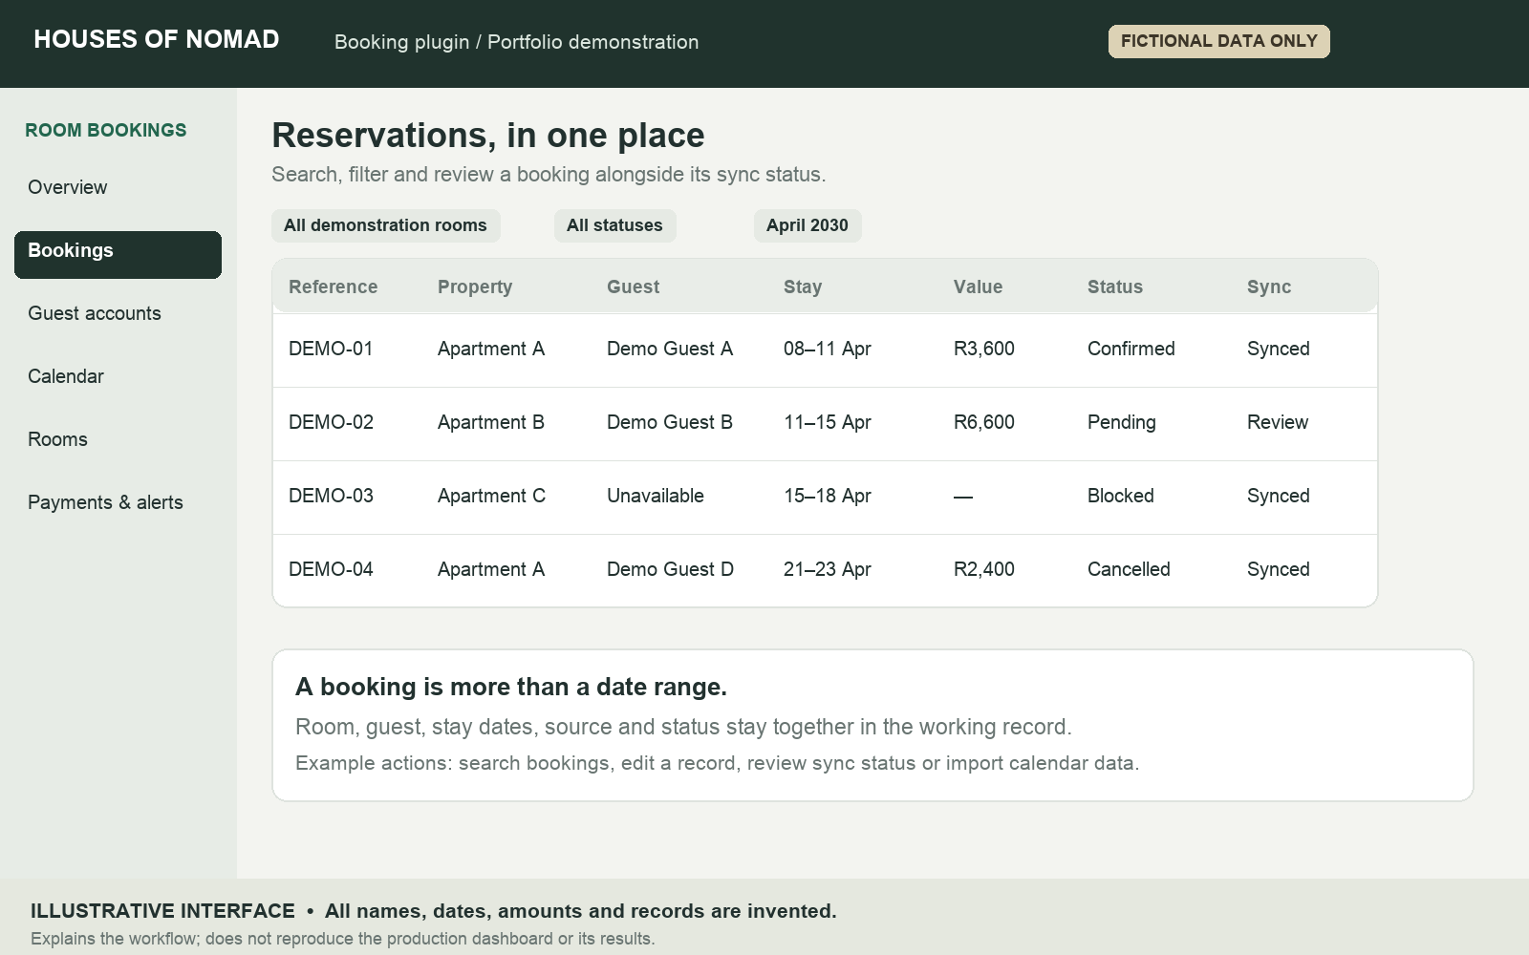Image resolution: width=1529 pixels, height=955 pixels.
Task: Click Apartment C property cell
Action: click(x=491, y=496)
